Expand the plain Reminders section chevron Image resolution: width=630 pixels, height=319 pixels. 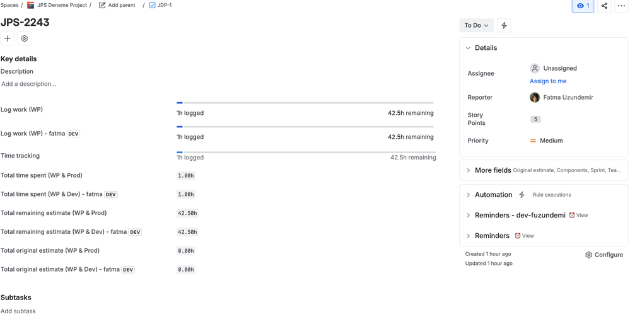468,236
